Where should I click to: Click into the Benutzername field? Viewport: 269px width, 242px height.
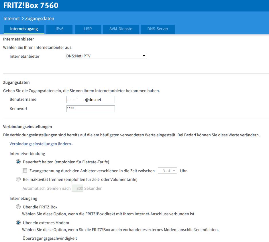tap(91, 100)
